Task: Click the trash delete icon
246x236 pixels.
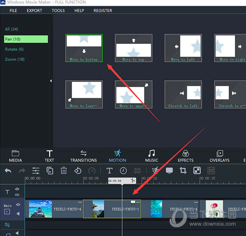Action: click(x=64, y=171)
